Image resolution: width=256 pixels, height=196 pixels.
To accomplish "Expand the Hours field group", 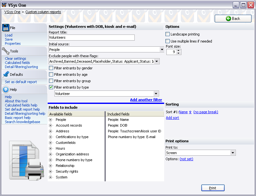I will [51, 148].
